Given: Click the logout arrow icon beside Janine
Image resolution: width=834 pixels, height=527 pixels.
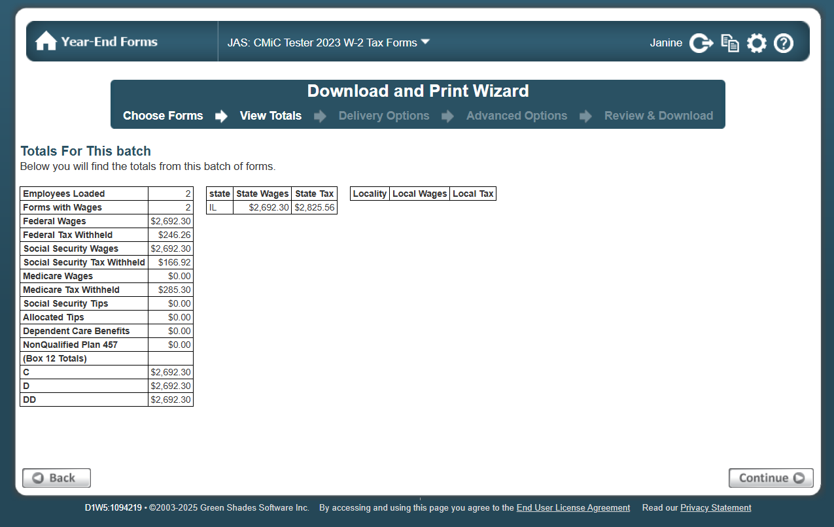Looking at the screenshot, I should (x=701, y=43).
